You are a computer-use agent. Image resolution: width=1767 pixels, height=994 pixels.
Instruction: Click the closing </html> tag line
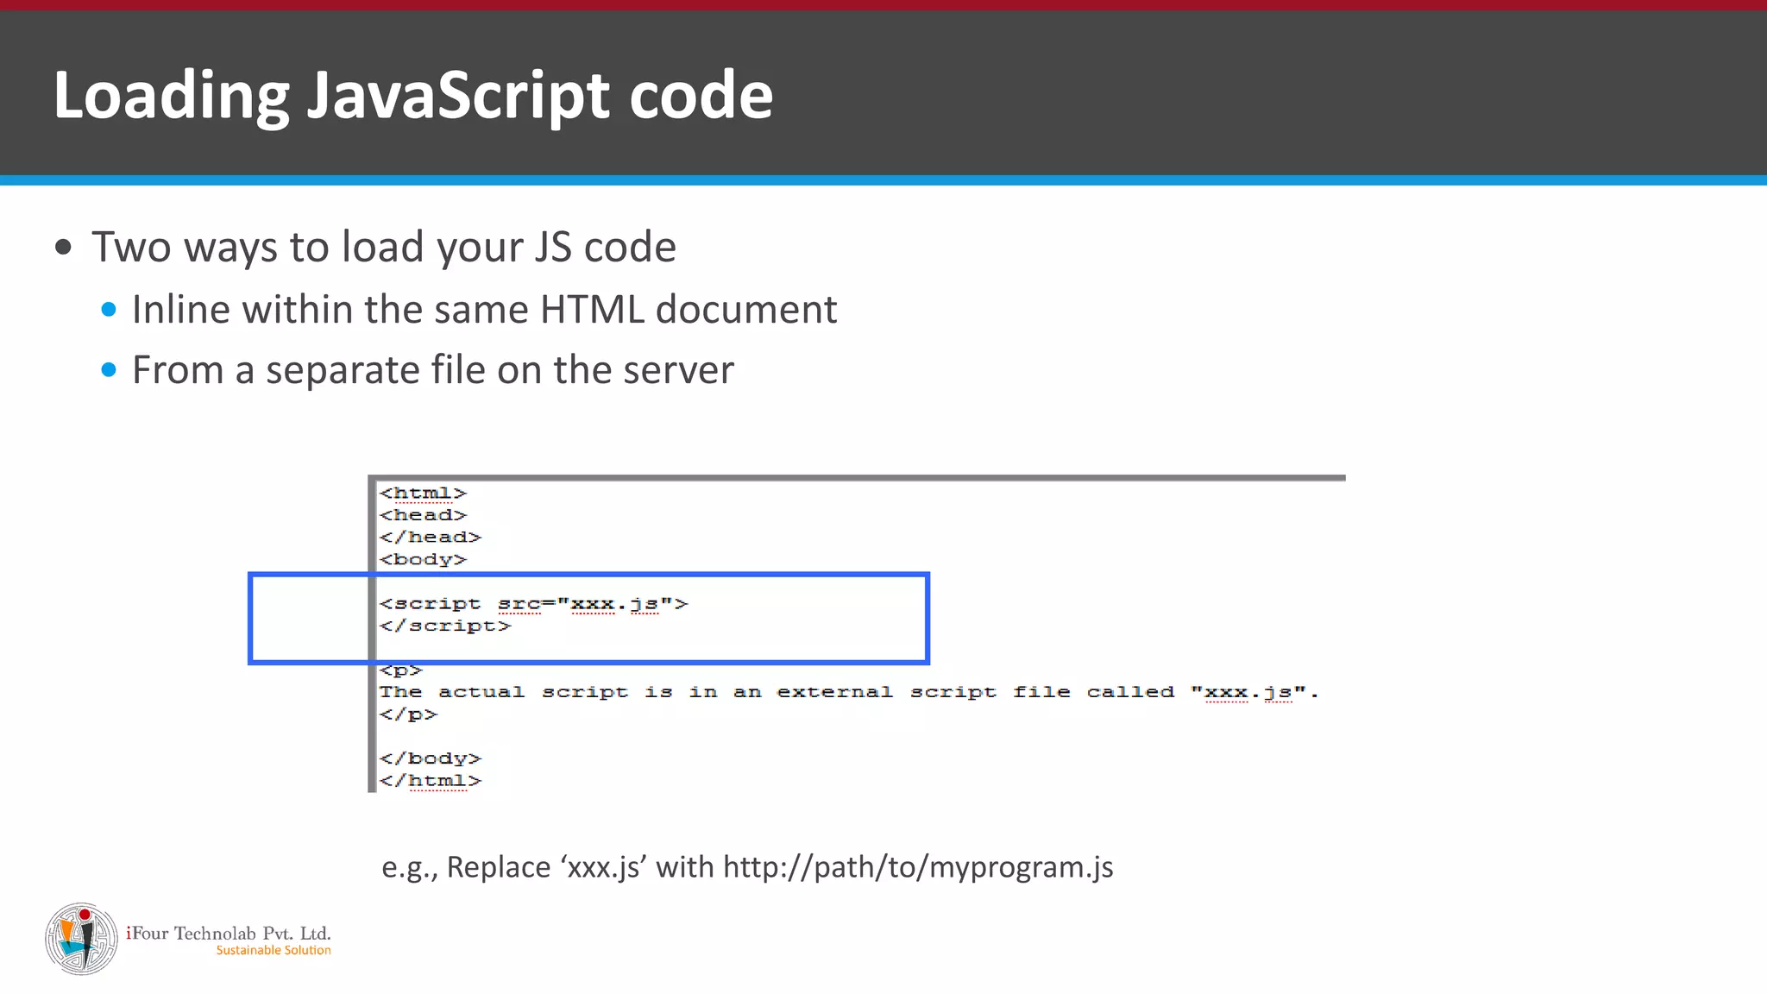[x=430, y=781]
